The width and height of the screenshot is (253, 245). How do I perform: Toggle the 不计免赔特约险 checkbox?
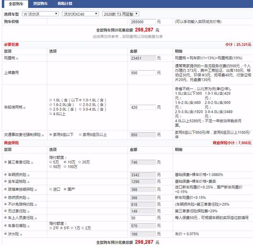[6, 204]
